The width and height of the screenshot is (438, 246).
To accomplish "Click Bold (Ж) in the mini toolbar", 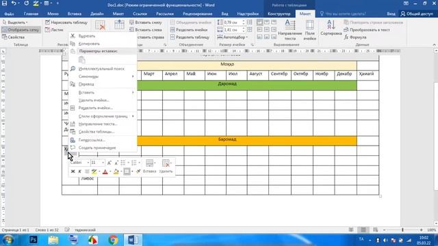I will [x=73, y=172].
